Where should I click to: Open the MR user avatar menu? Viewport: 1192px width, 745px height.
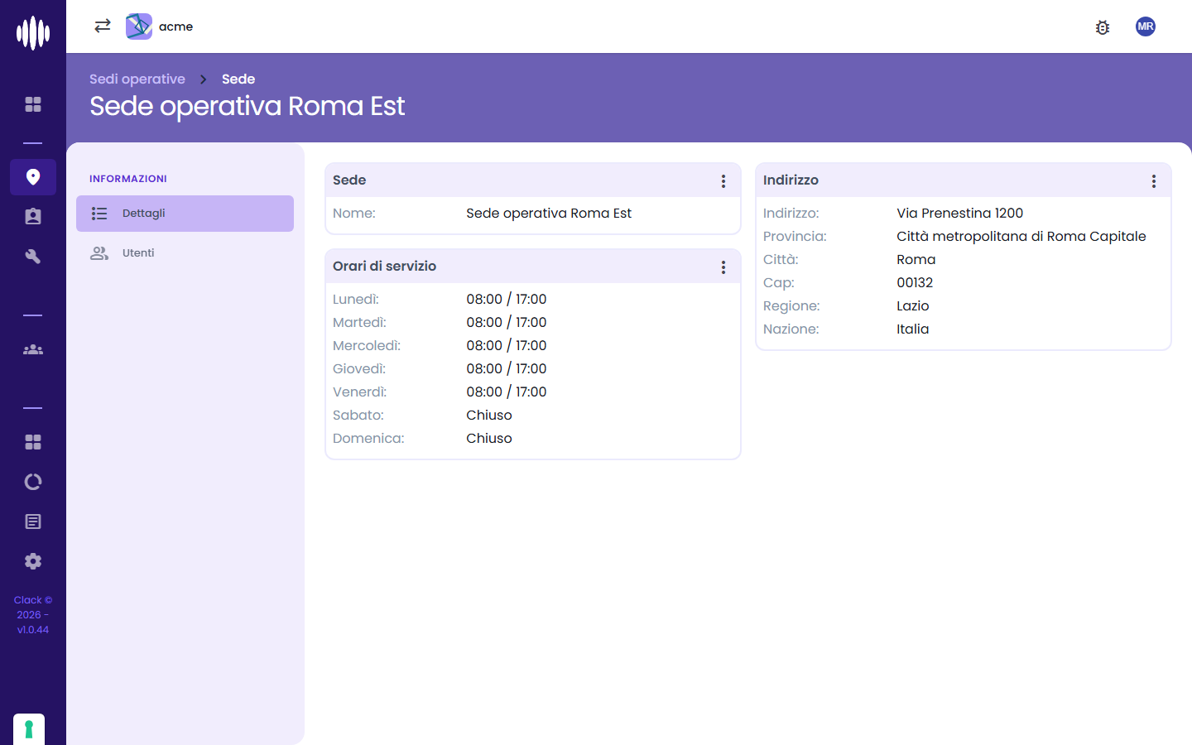pos(1146,26)
